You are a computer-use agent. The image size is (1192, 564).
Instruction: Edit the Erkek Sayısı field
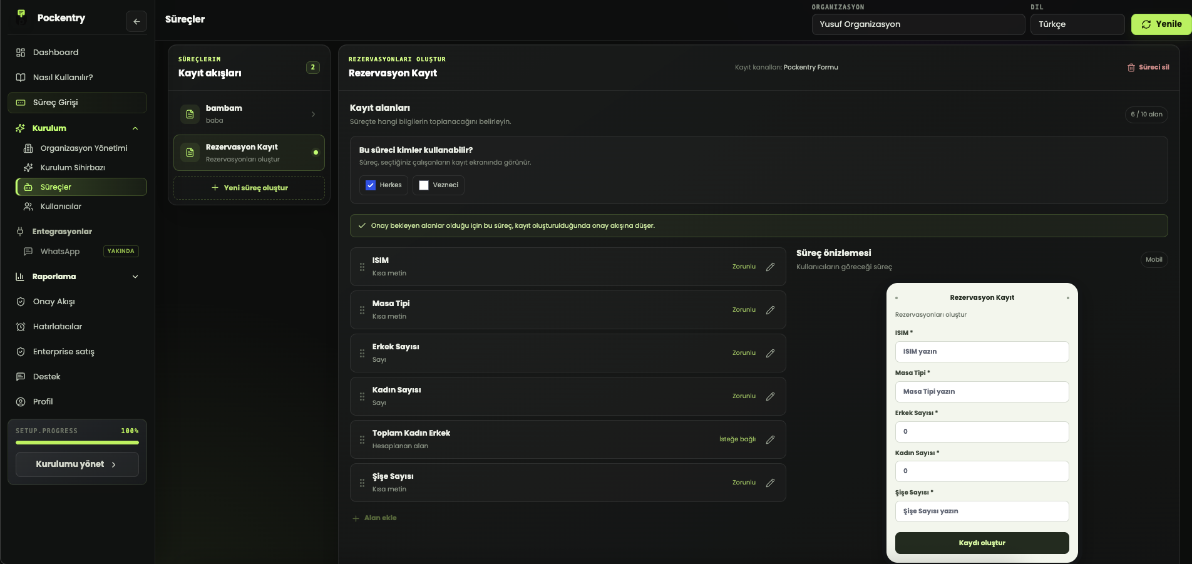tap(770, 353)
